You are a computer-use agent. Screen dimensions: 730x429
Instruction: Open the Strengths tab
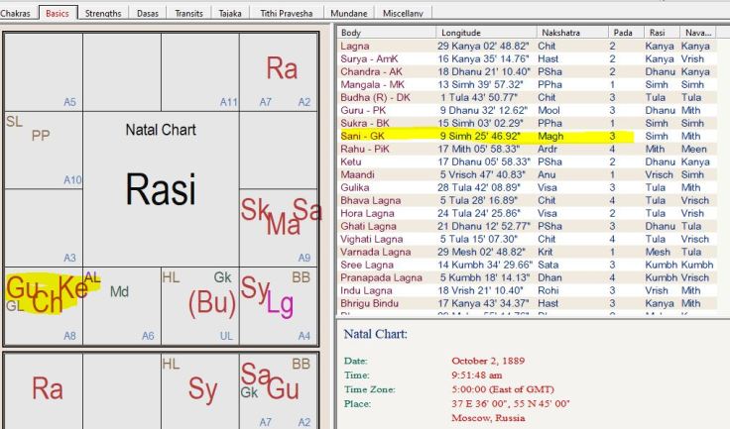tap(103, 14)
